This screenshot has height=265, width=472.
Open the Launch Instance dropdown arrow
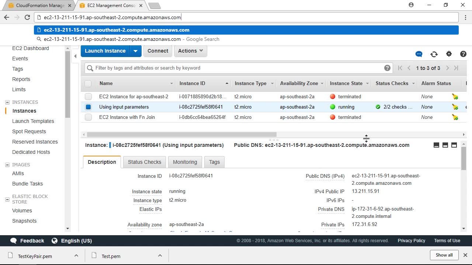[135, 51]
